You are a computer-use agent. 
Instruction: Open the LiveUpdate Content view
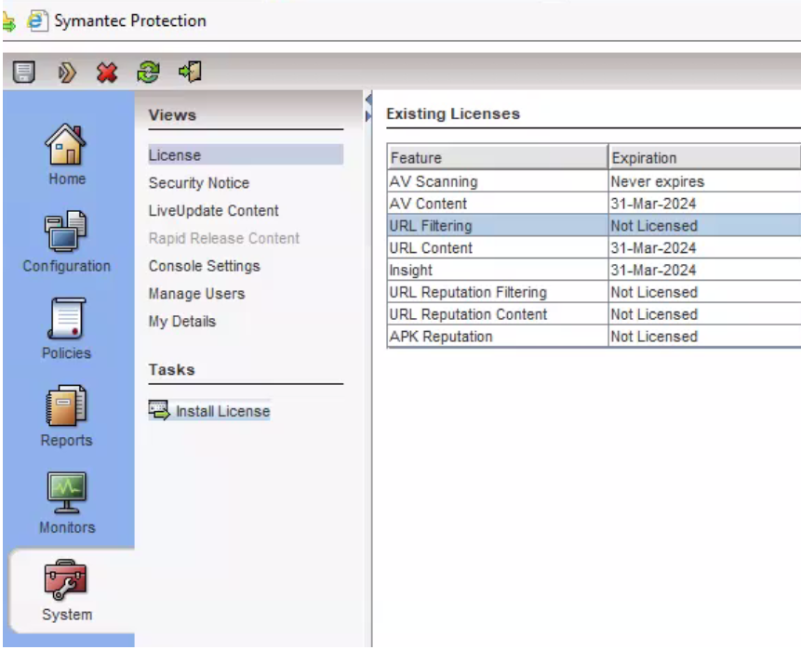click(x=213, y=211)
